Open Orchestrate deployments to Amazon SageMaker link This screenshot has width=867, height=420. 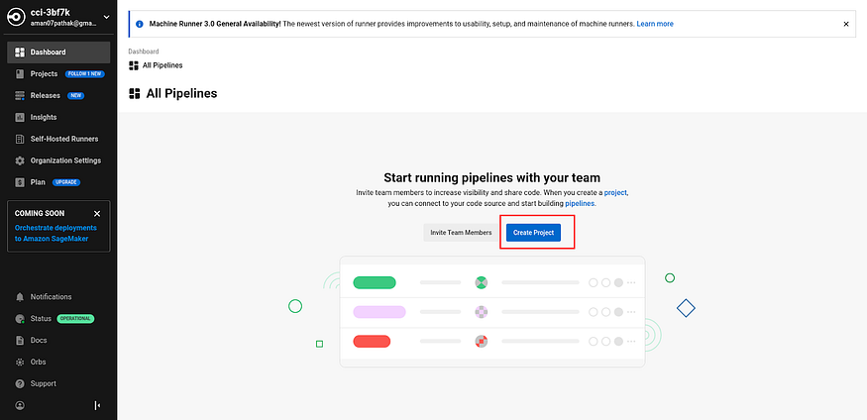coord(55,233)
